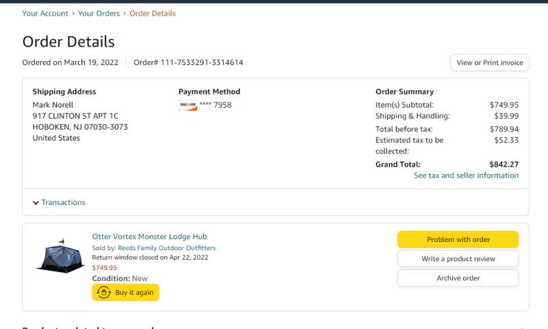Image resolution: width=548 pixels, height=329 pixels.
Task: Report a Problem with order
Action: (x=458, y=239)
